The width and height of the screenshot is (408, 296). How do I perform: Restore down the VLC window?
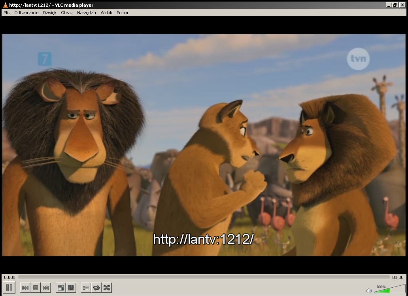[x=395, y=5]
